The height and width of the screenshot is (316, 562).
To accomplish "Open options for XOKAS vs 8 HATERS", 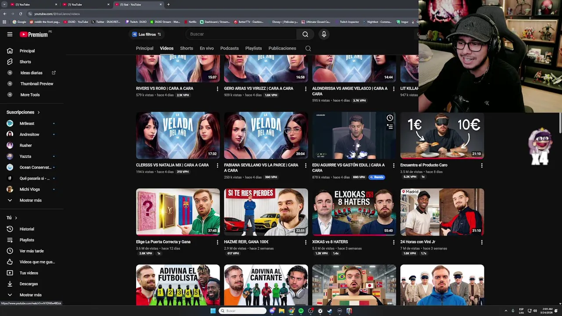I will point(393,242).
